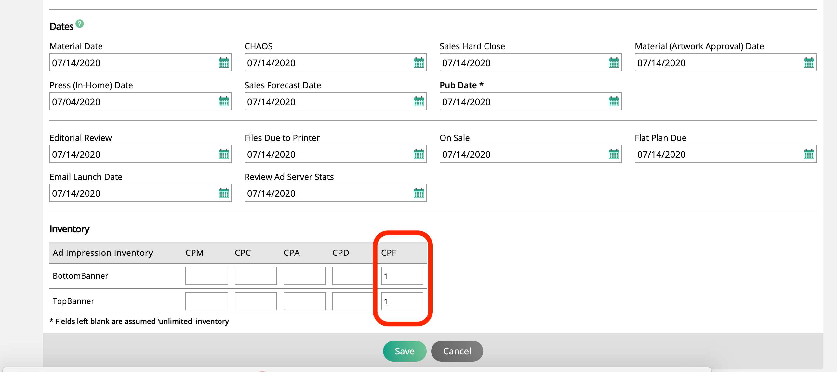Open Email Launch Date calendar picker
This screenshot has width=837, height=372.
[x=223, y=193]
